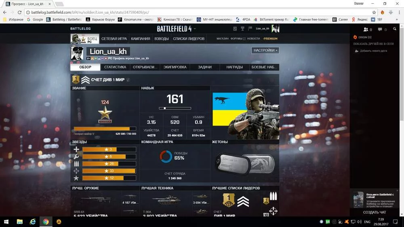Go back with Chrome back arrow
The height and width of the screenshot is (227, 404).
(x=4, y=12)
